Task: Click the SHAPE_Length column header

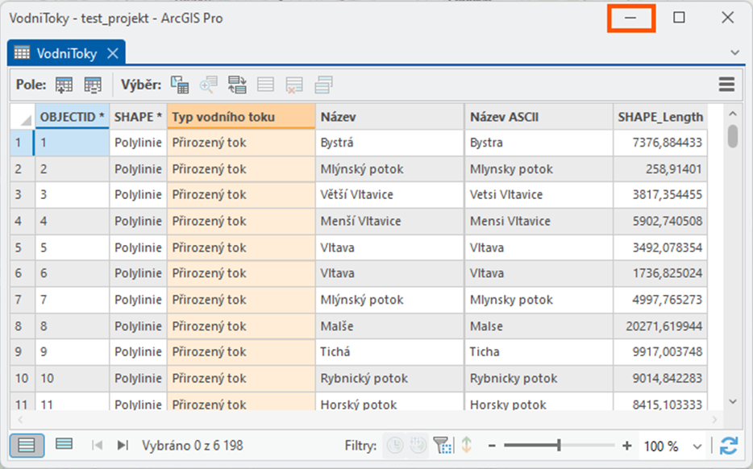Action: [x=660, y=117]
